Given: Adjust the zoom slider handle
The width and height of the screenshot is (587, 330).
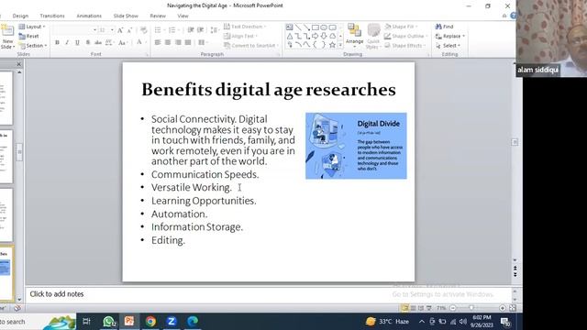Looking at the screenshot, I should (x=471, y=308).
